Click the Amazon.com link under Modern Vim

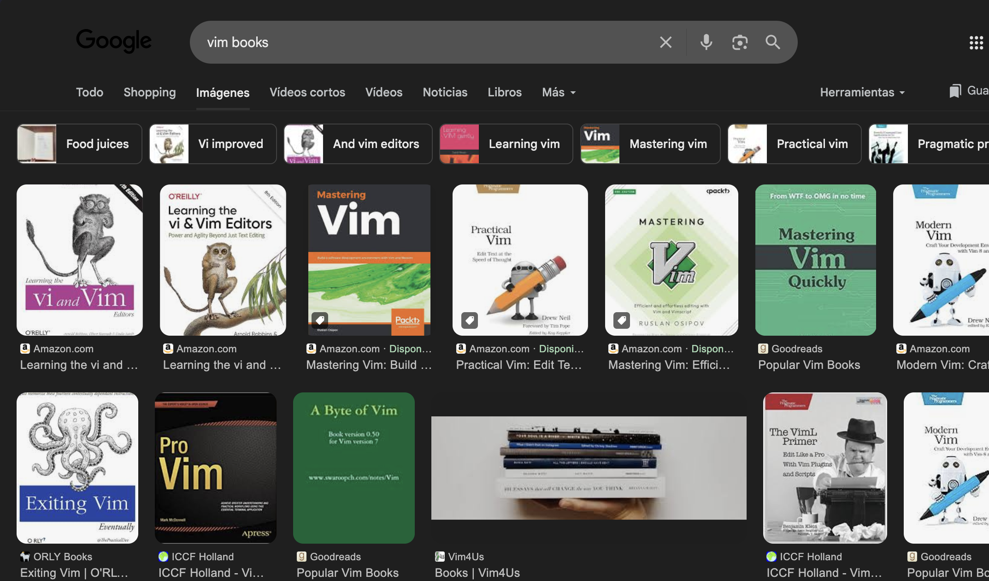tap(941, 349)
